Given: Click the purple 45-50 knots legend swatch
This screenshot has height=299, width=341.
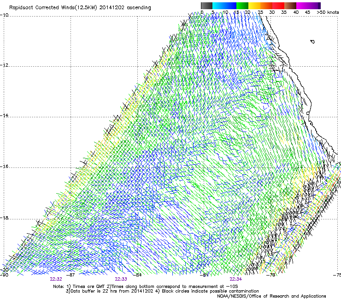Looking at the screenshot, I should pyautogui.click(x=314, y=6).
